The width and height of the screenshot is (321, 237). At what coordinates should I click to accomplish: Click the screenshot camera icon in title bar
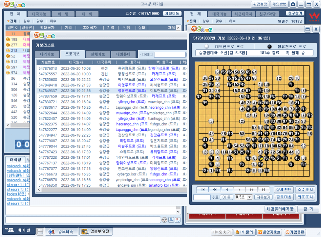(293, 4)
